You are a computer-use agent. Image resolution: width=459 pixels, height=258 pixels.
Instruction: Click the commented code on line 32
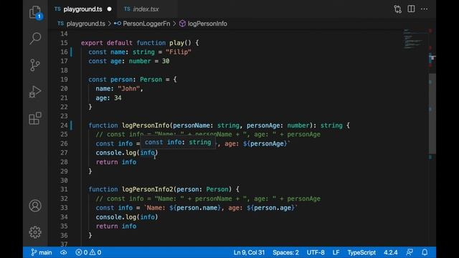[208, 199]
